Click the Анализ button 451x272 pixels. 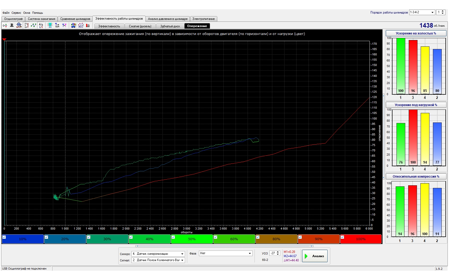(x=315, y=256)
